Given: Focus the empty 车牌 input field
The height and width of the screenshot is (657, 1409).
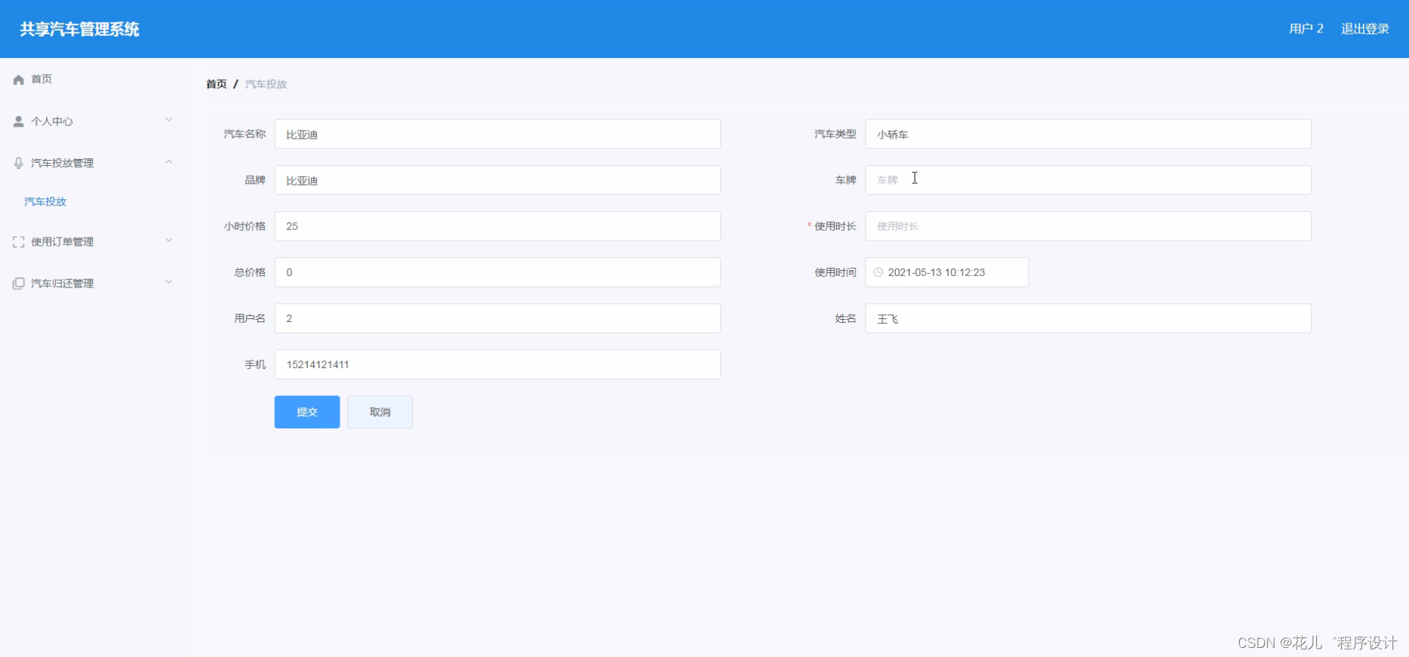Looking at the screenshot, I should pyautogui.click(x=1088, y=180).
